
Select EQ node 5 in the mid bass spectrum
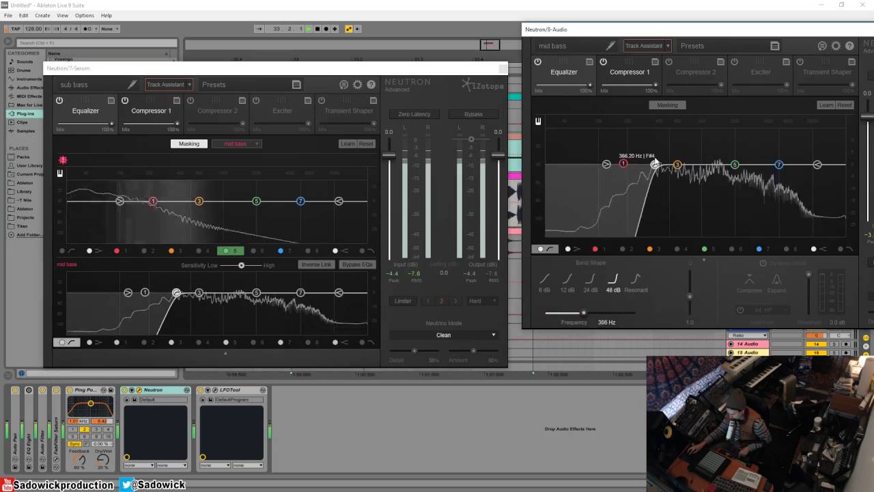tap(735, 165)
